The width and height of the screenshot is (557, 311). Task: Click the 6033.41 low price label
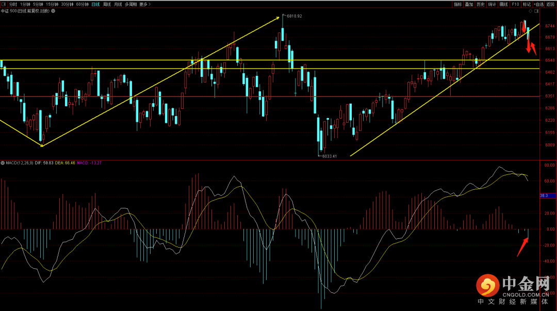point(329,156)
